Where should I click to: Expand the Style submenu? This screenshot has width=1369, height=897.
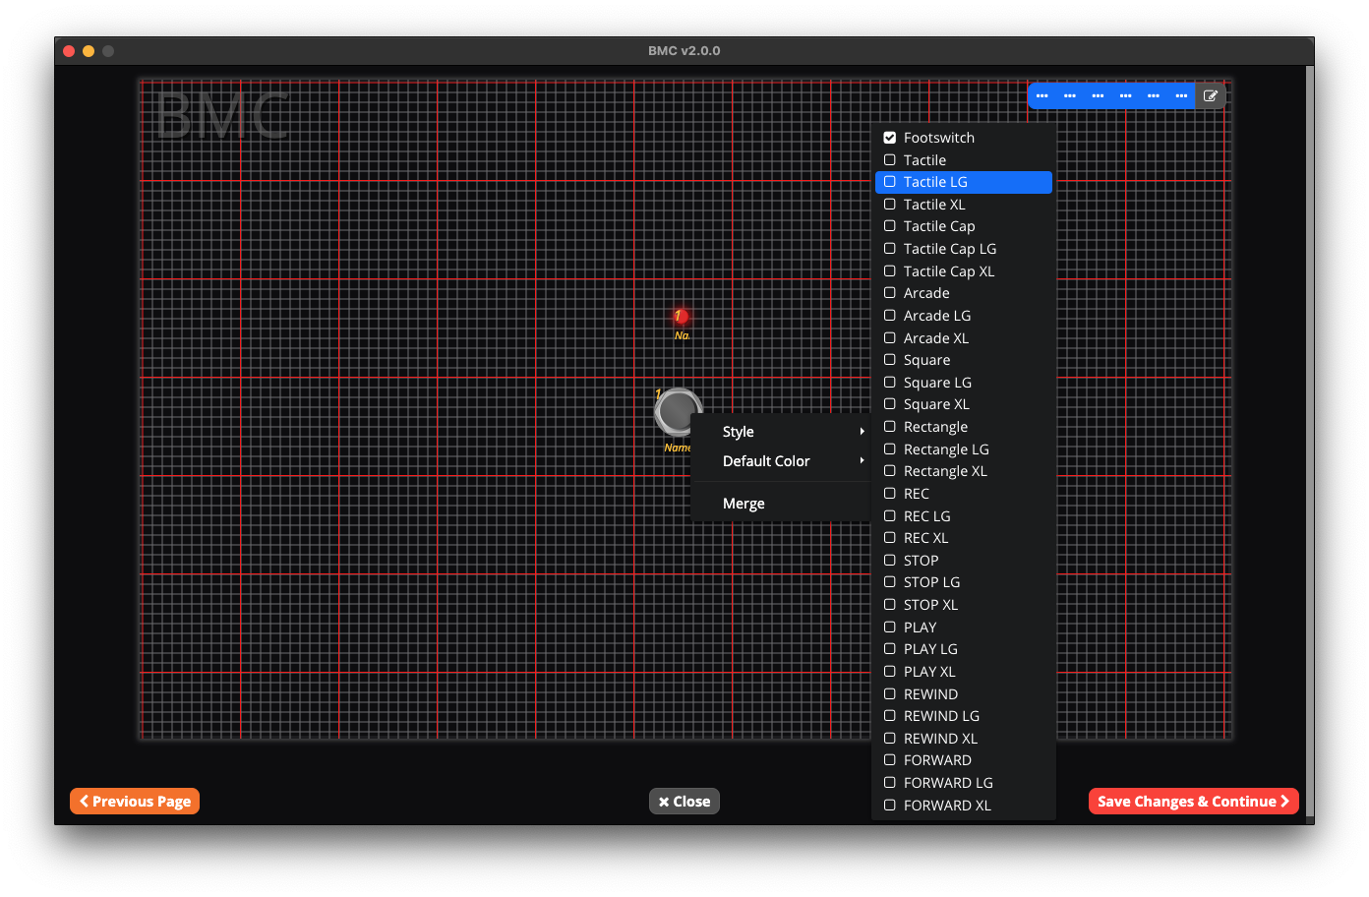tap(782, 432)
